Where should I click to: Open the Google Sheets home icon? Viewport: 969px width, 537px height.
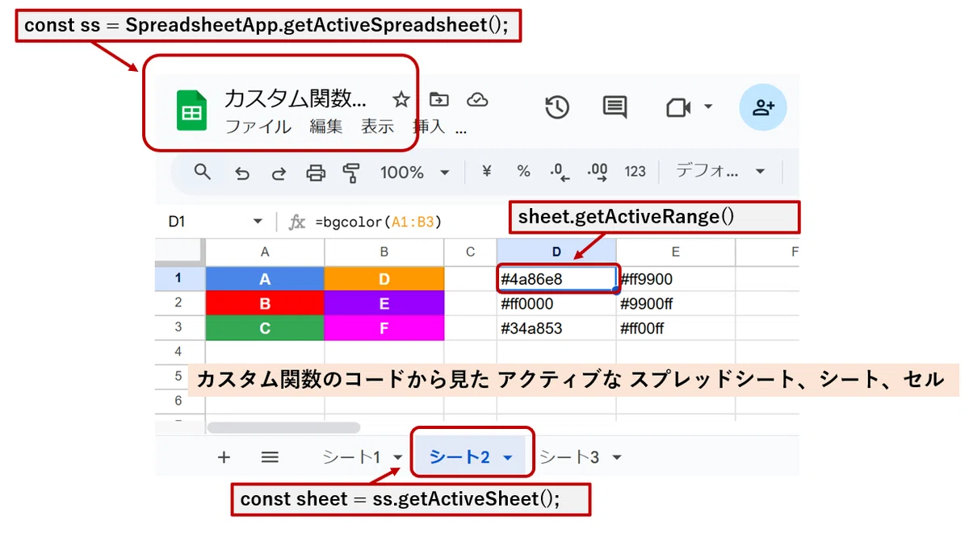click(x=191, y=110)
